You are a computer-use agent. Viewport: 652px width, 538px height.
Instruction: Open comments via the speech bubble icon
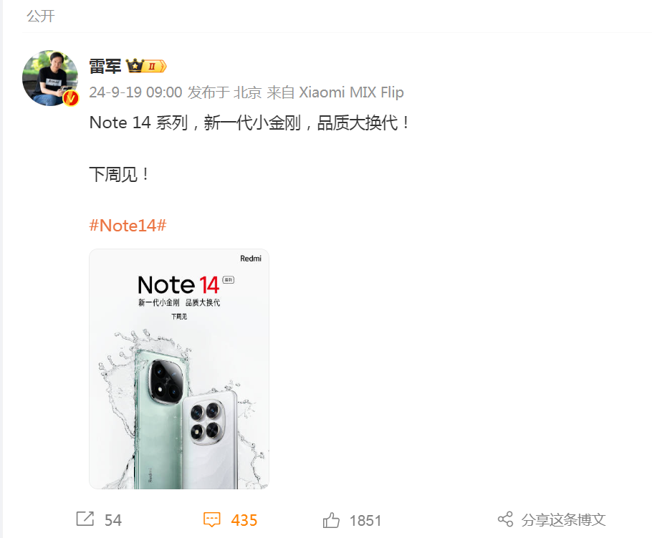[211, 519]
